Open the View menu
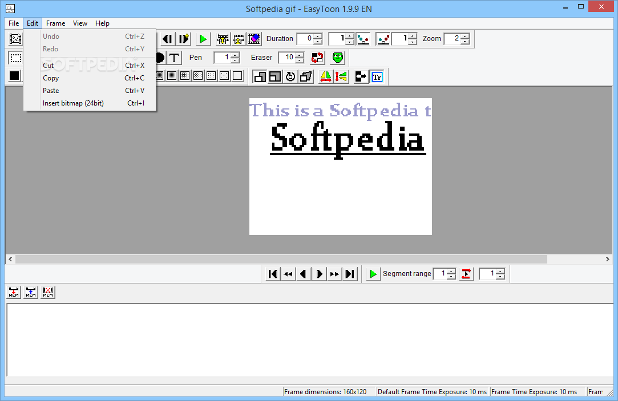The width and height of the screenshot is (618, 401). point(80,23)
